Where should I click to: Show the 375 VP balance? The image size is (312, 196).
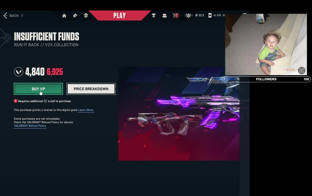tap(217, 15)
